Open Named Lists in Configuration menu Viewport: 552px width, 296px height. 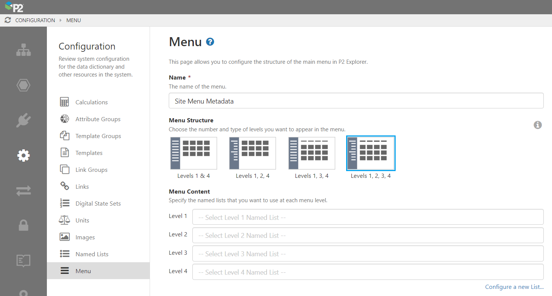tap(91, 254)
